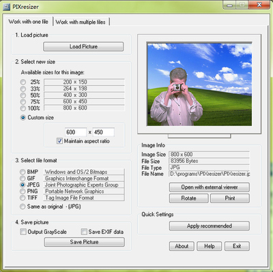
Task: Click the Load Picture button
Action: tap(83, 46)
